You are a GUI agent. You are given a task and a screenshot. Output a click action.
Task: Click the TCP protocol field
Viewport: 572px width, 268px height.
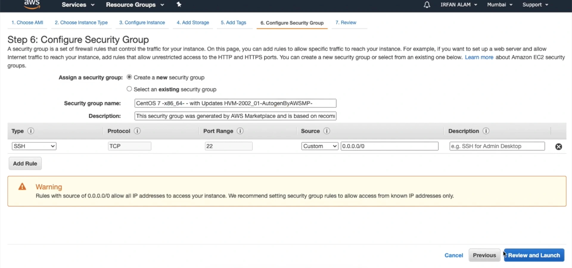click(x=130, y=146)
